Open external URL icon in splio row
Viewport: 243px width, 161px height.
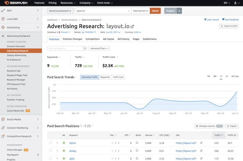coord(201,159)
